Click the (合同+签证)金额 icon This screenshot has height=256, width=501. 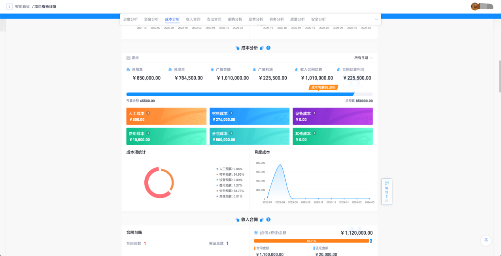(x=256, y=233)
